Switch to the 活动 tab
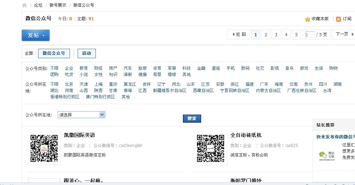The height and width of the screenshot is (185, 355). tap(87, 53)
